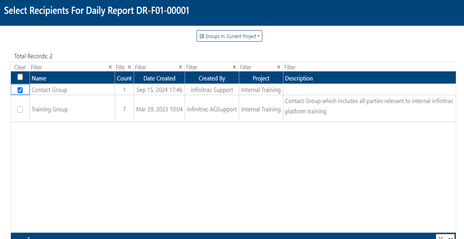Click the infinitrac Support creator cell

(212, 90)
